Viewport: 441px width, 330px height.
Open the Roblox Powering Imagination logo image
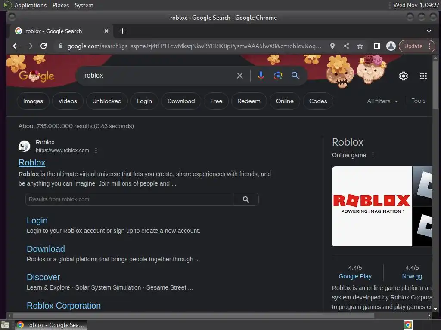[x=372, y=206]
